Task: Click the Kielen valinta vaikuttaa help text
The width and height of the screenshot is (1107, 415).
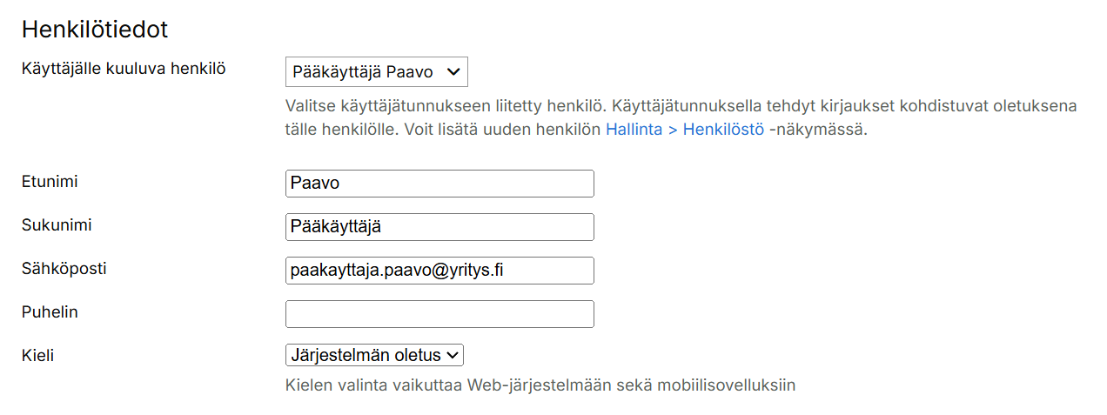Action: (540, 385)
